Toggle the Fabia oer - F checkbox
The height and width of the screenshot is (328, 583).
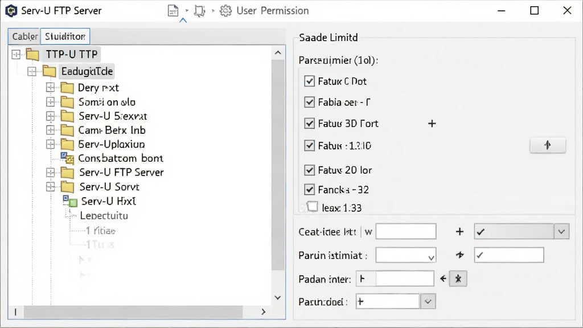tap(309, 102)
